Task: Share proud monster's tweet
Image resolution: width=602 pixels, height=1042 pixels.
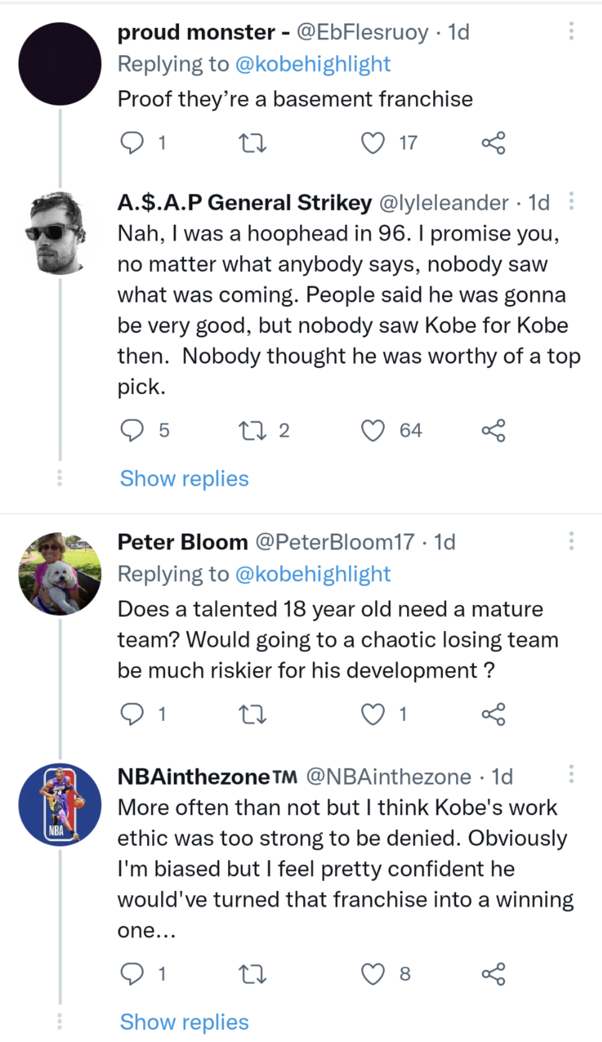Action: 493,143
